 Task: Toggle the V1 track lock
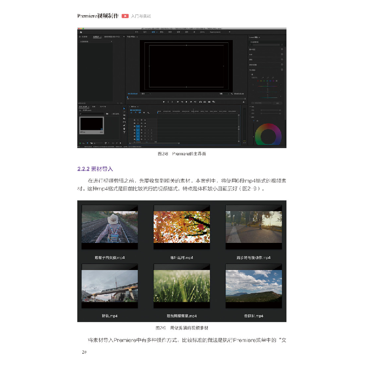point(134,126)
